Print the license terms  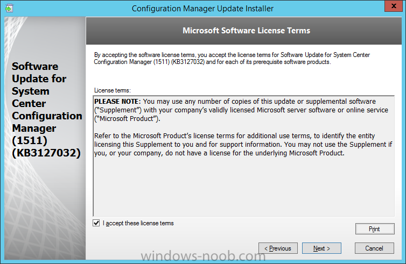click(x=375, y=229)
